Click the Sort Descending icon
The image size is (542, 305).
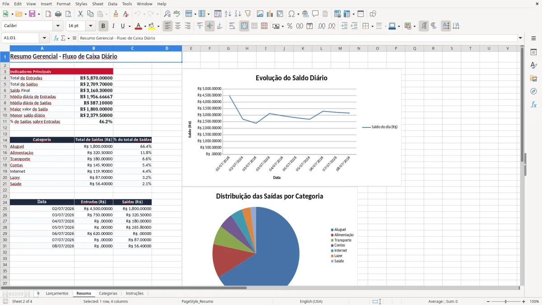[238, 14]
